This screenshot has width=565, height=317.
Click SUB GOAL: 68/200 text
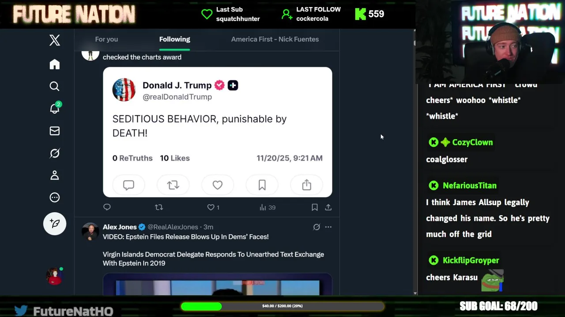point(498,306)
